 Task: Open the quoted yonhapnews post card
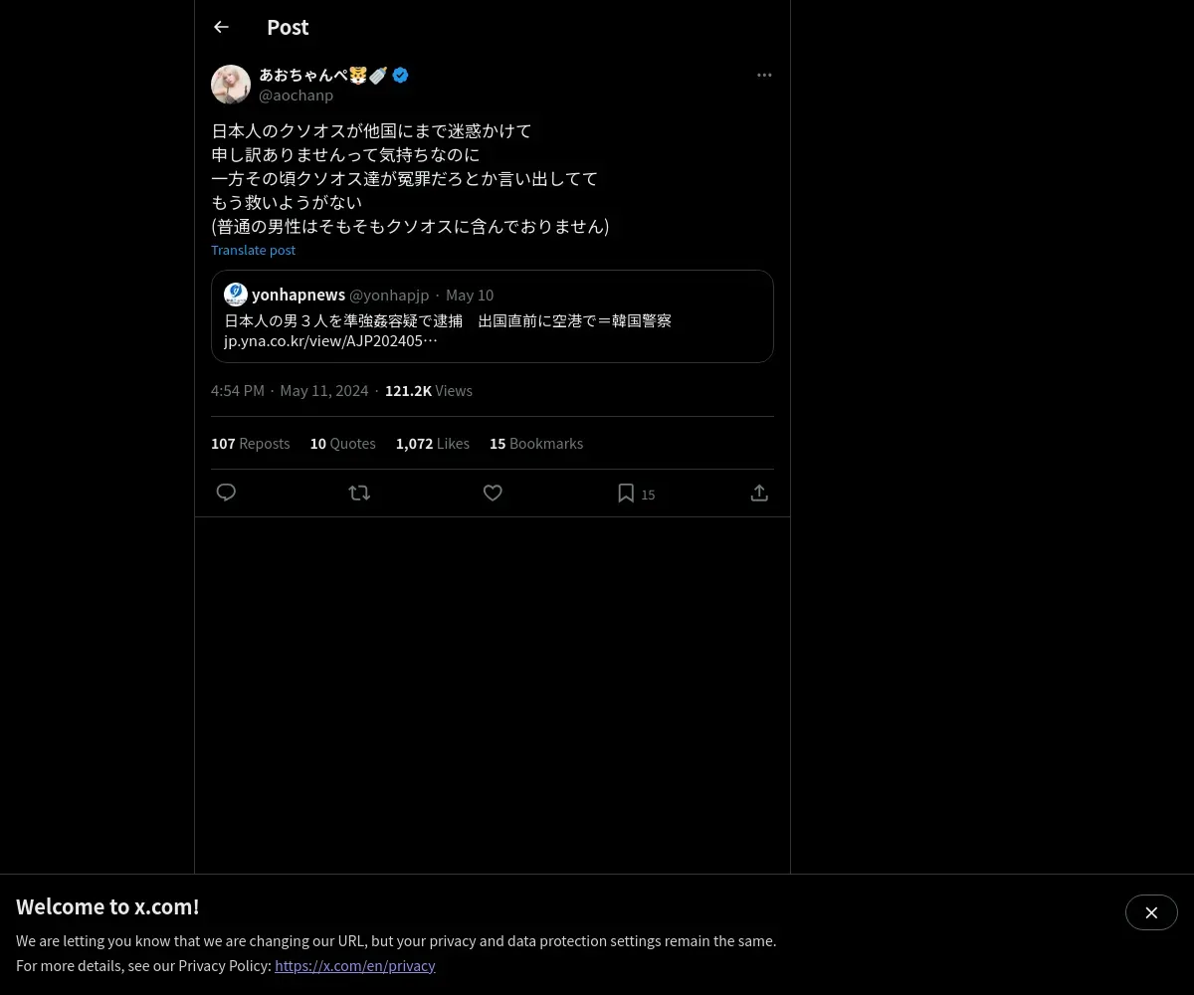493,316
